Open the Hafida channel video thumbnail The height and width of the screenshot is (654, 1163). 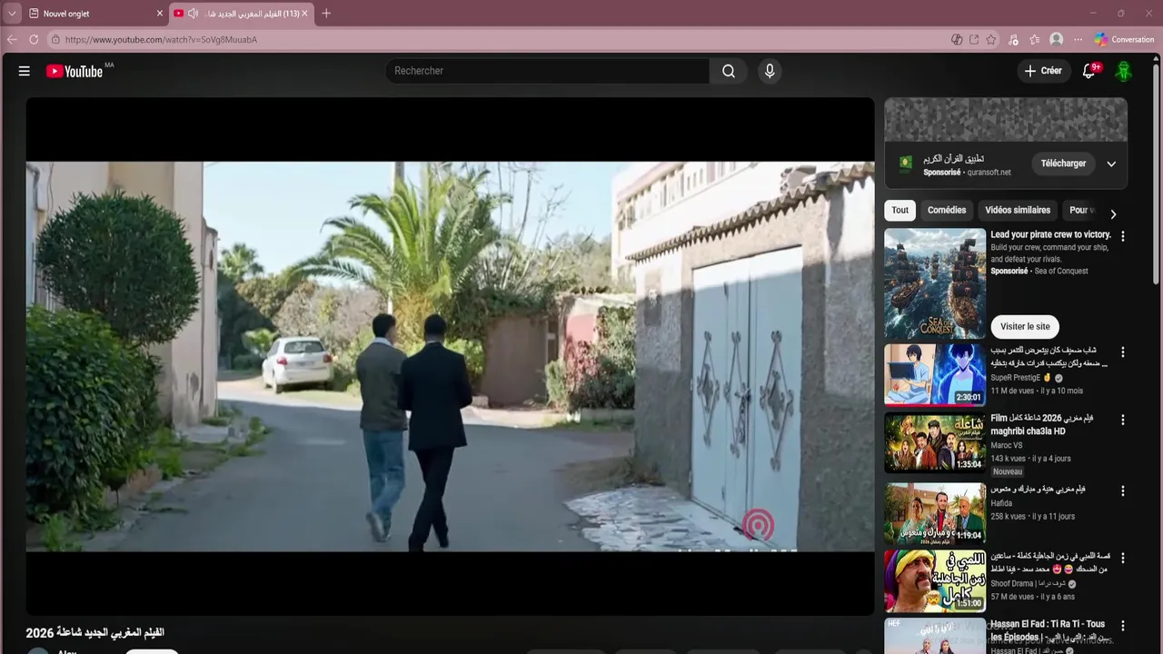tap(935, 512)
